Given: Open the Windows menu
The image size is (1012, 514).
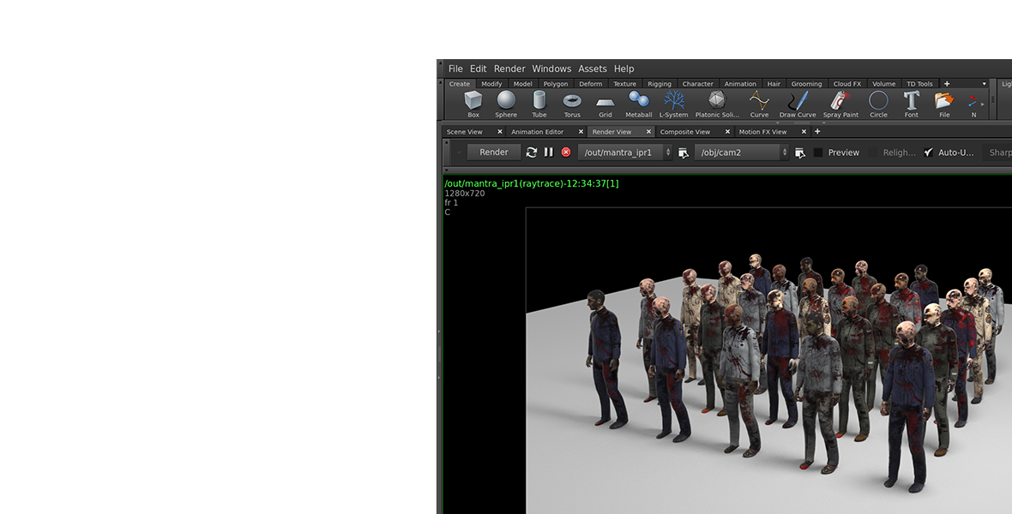Looking at the screenshot, I should 551,69.
